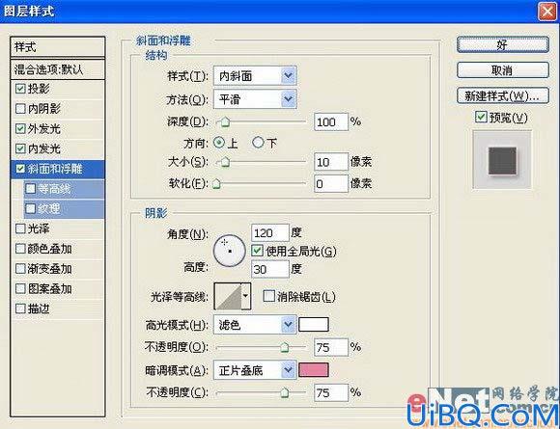The width and height of the screenshot is (560, 429).
Task: Toggle the 预览 preview checkbox
Action: click(481, 117)
